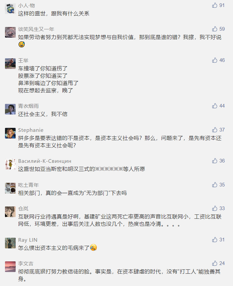Open 仓岚's avatar thumbnail
The image size is (233, 286).
tap(10, 212)
